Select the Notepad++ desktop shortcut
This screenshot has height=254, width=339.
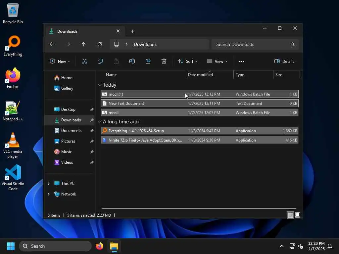(x=13, y=110)
